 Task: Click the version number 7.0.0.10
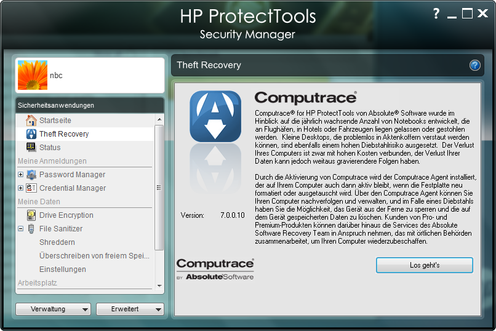(233, 215)
